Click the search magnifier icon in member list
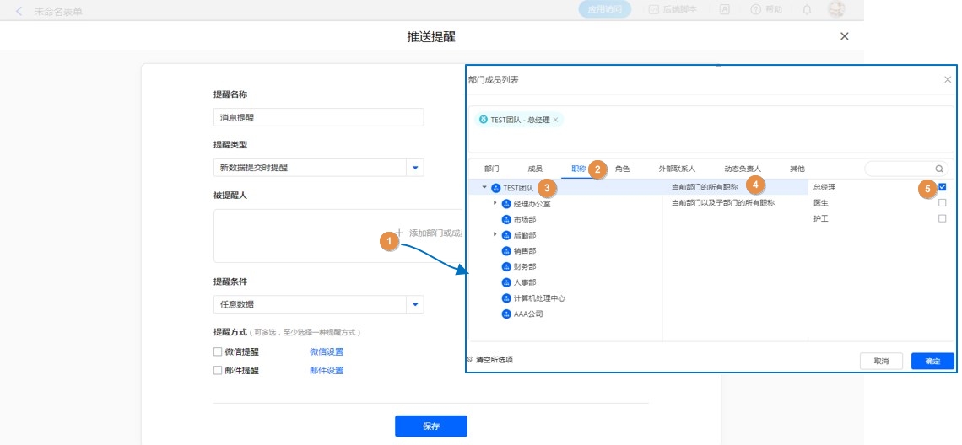The width and height of the screenshot is (962, 445). (939, 169)
